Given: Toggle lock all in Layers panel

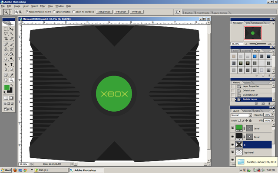Looking at the screenshot, I should pos(250,120).
